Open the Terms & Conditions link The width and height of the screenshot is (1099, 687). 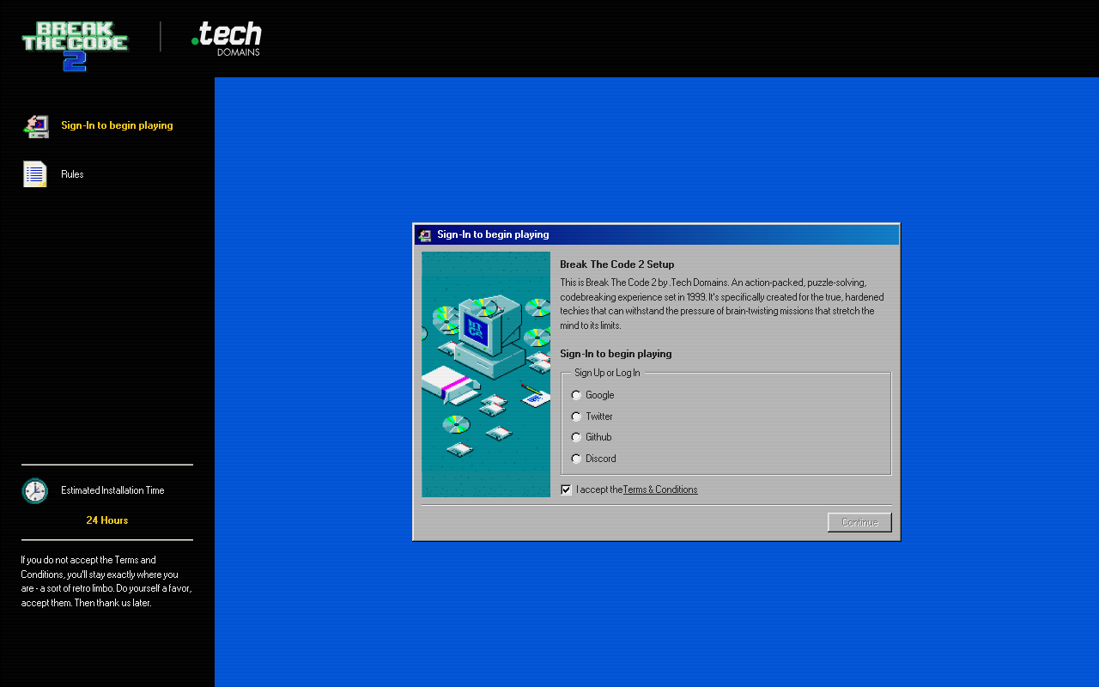pos(660,489)
